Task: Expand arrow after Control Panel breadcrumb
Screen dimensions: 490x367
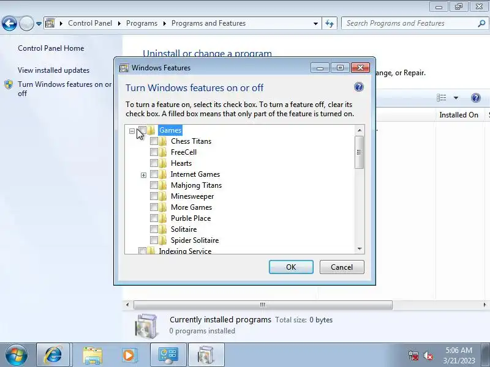Action: click(x=119, y=23)
